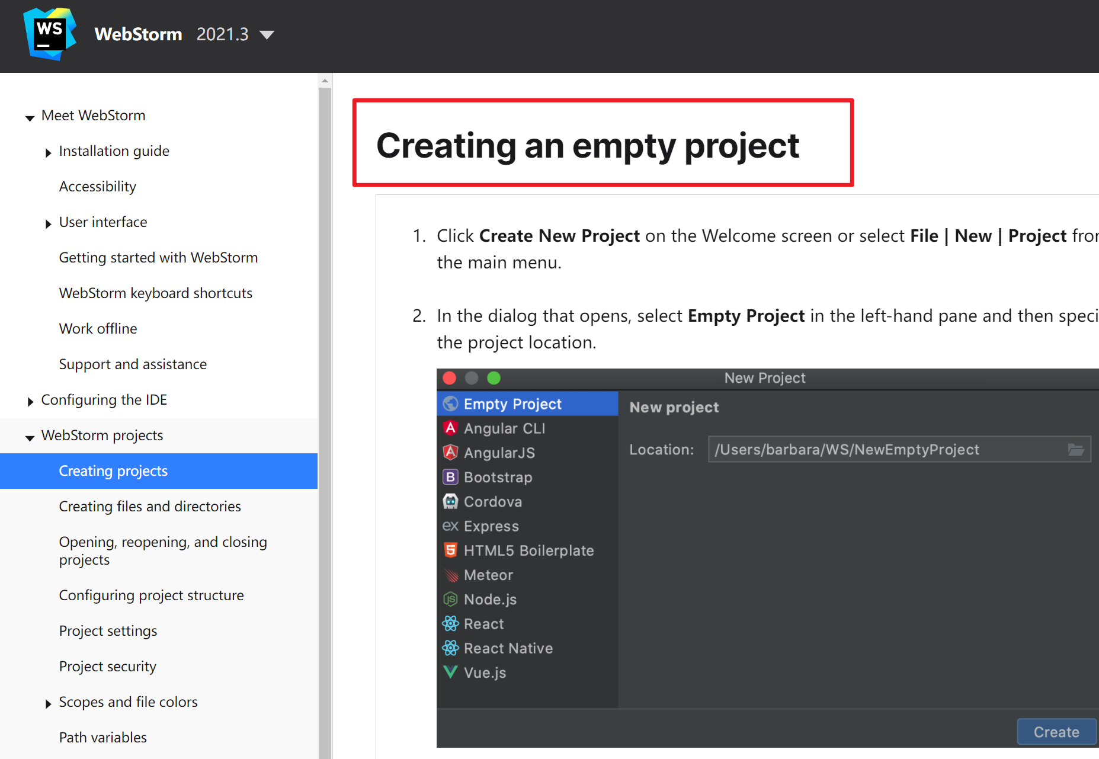
Task: Open the 2021.3 version dropdown
Action: [x=235, y=34]
